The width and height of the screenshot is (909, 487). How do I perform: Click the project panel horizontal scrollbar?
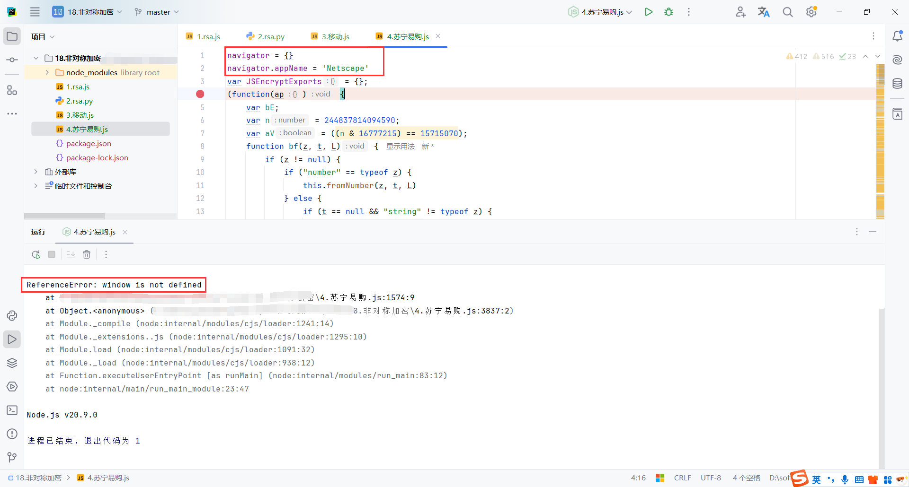[64, 216]
